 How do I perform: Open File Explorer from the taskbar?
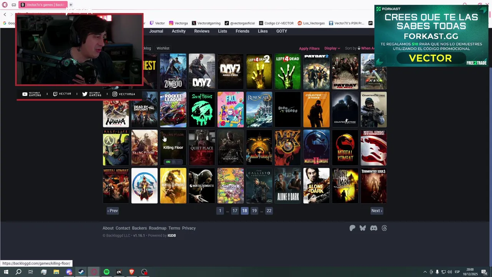pos(56,272)
